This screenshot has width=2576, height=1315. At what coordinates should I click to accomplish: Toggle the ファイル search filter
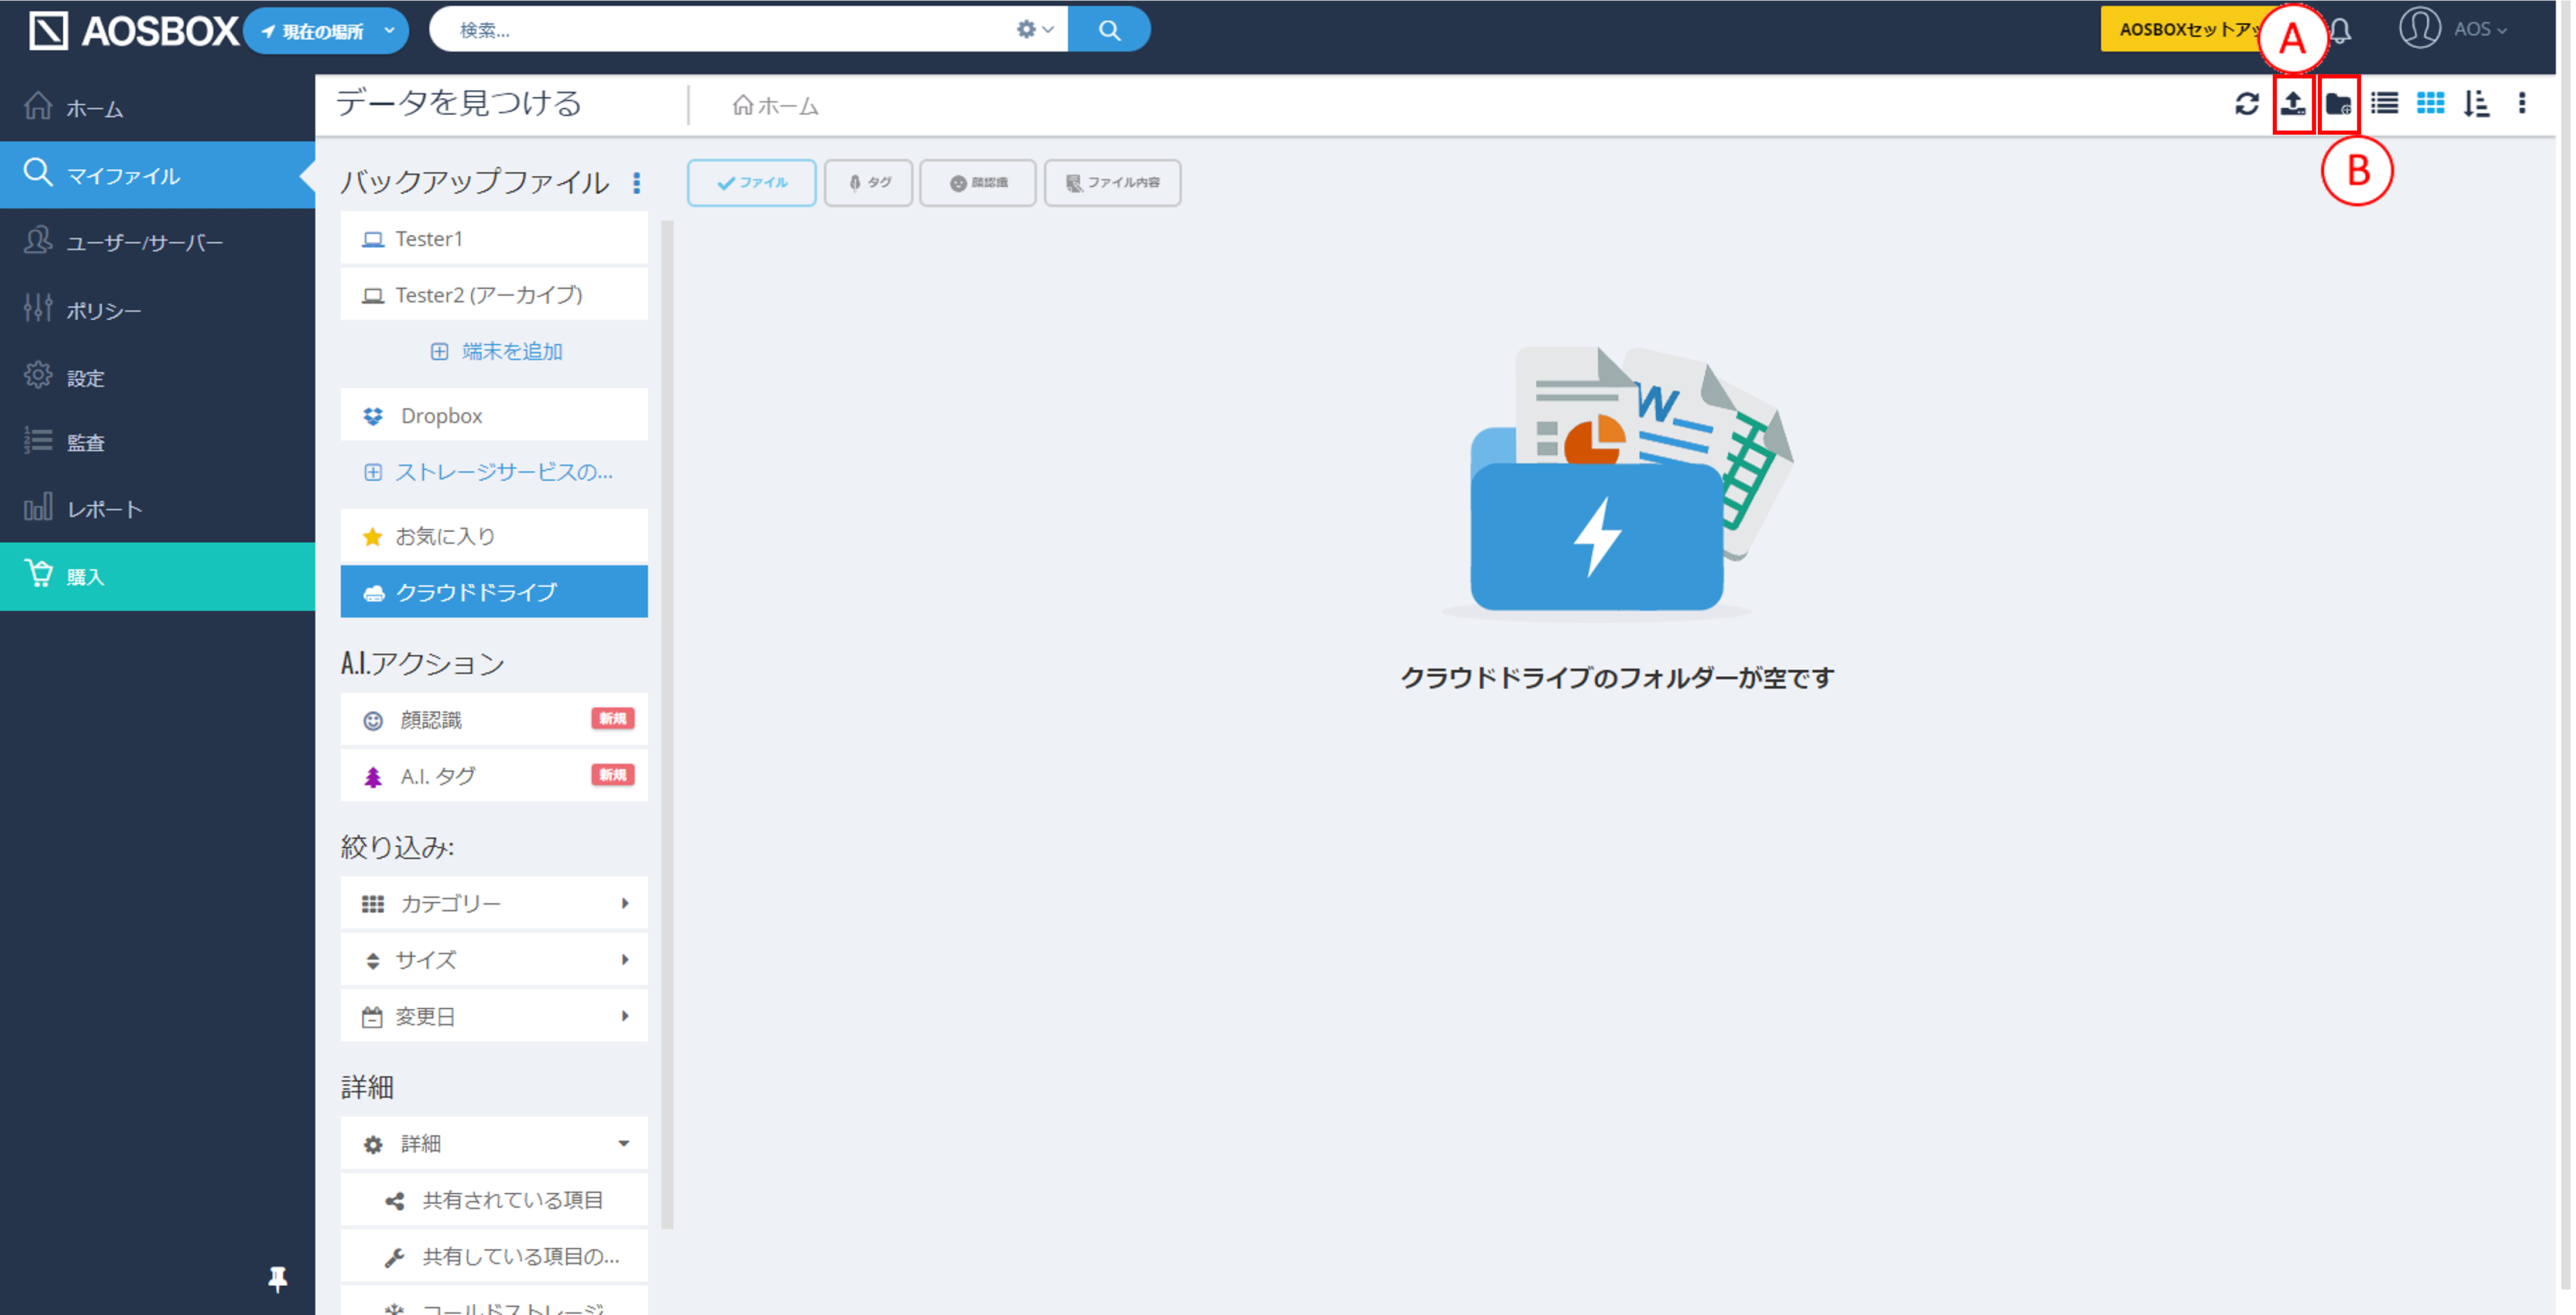coord(752,183)
